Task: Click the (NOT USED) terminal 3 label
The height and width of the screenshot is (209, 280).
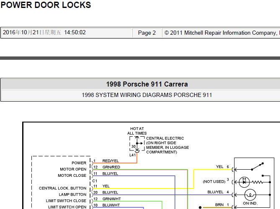Action: tap(216, 181)
